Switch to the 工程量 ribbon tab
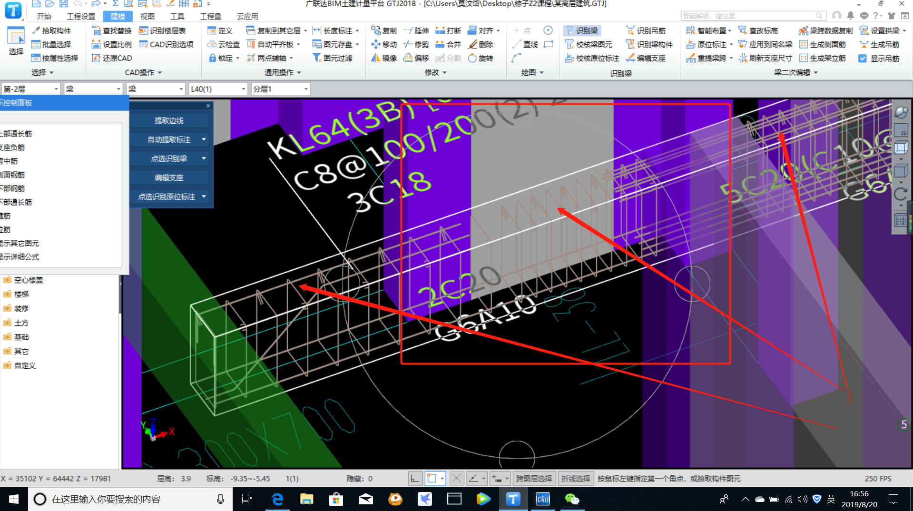Image resolution: width=913 pixels, height=511 pixels. click(210, 16)
